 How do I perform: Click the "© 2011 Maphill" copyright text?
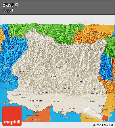(103, 125)
